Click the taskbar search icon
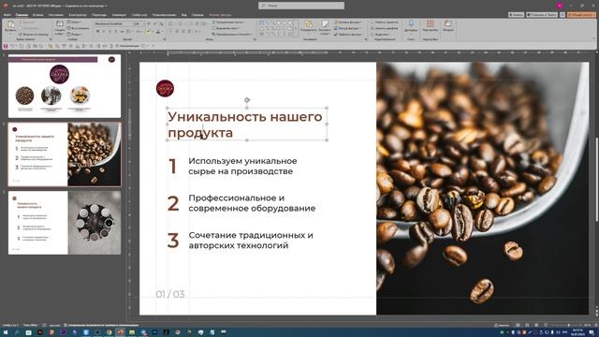 tap(17, 332)
